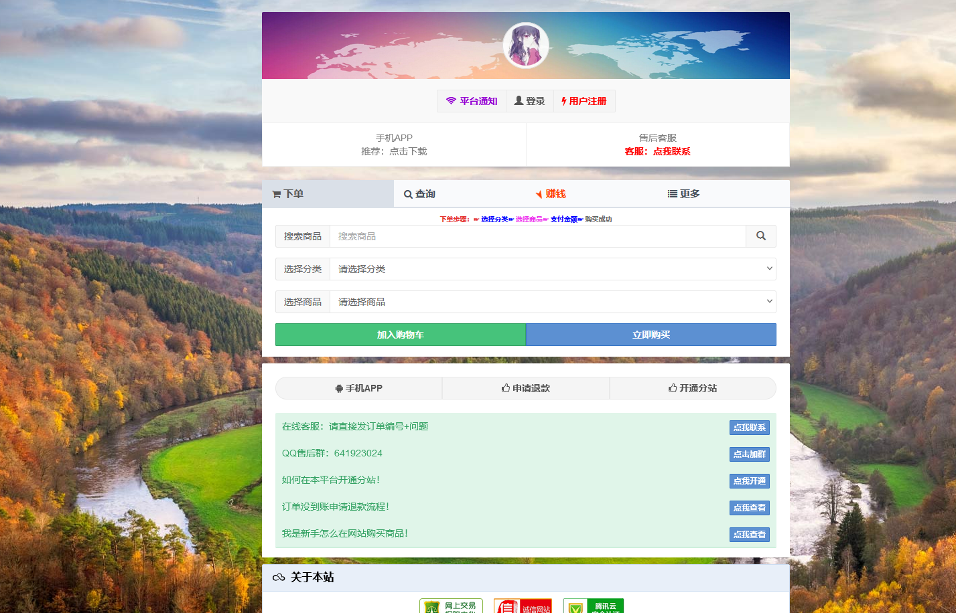Click 点我查看 in 新手 purchase row

(x=750, y=535)
